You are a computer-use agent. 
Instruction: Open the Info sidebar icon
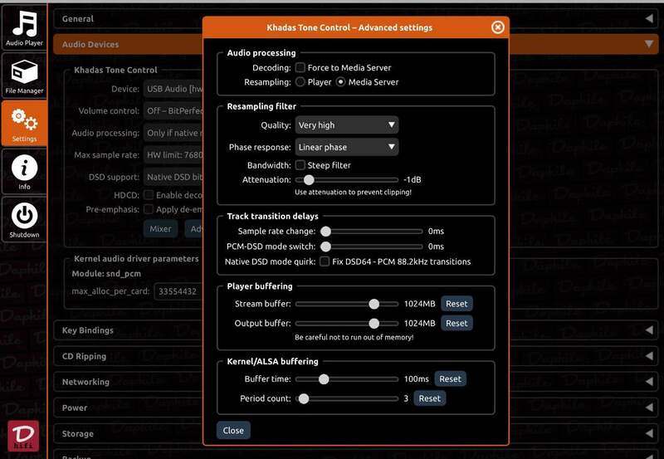(x=24, y=172)
